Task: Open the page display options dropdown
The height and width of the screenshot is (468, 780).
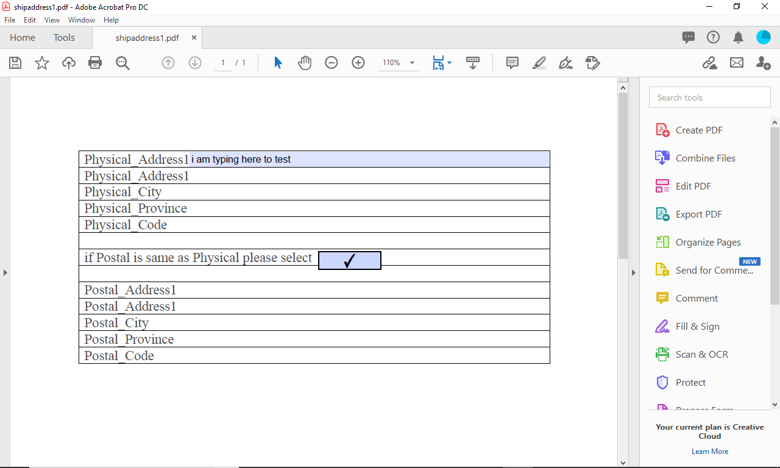Action: (449, 63)
